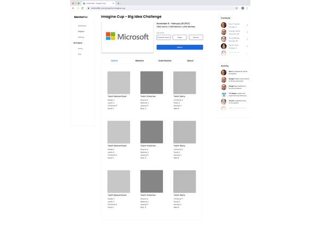Open TTT Studios new project activity text
Image resolution: width=321 pixels, height=228 pixels.
click(x=238, y=95)
